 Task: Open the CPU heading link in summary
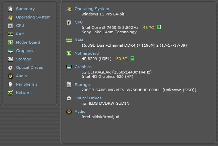[78, 22]
